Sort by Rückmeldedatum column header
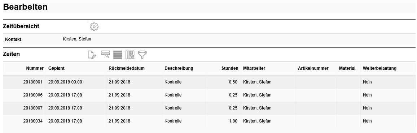The image size is (417, 133). 127,68
